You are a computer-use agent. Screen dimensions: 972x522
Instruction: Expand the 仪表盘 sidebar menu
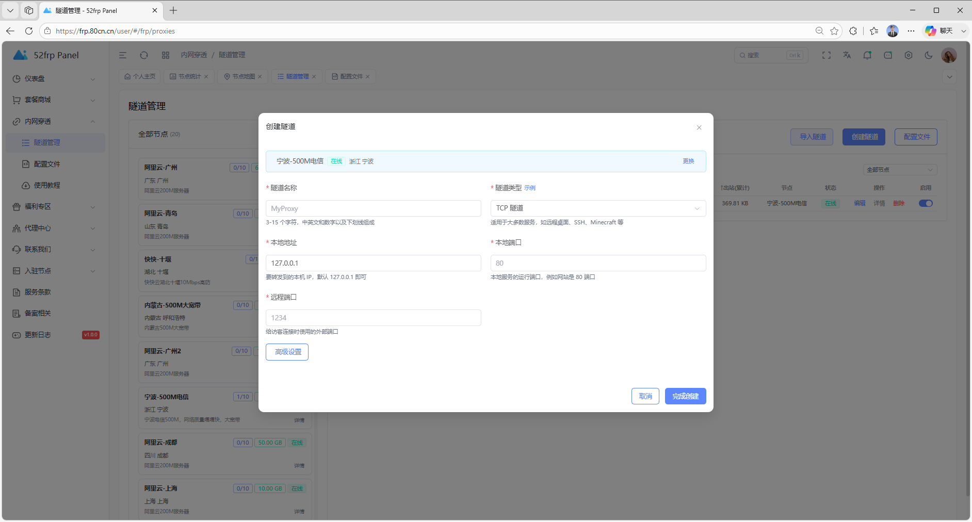[x=54, y=79]
